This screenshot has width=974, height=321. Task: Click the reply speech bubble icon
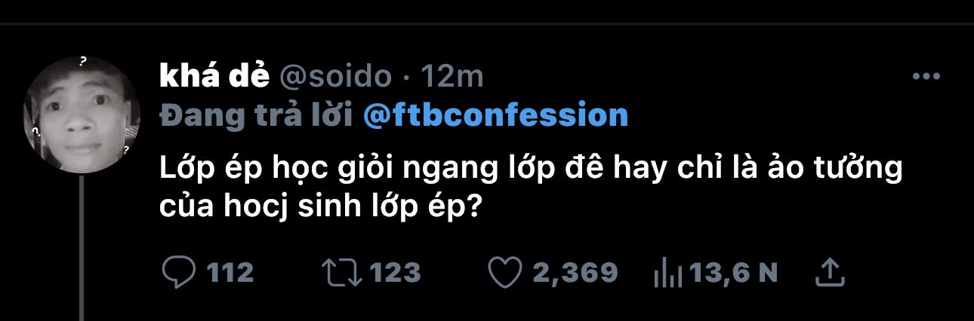179,272
